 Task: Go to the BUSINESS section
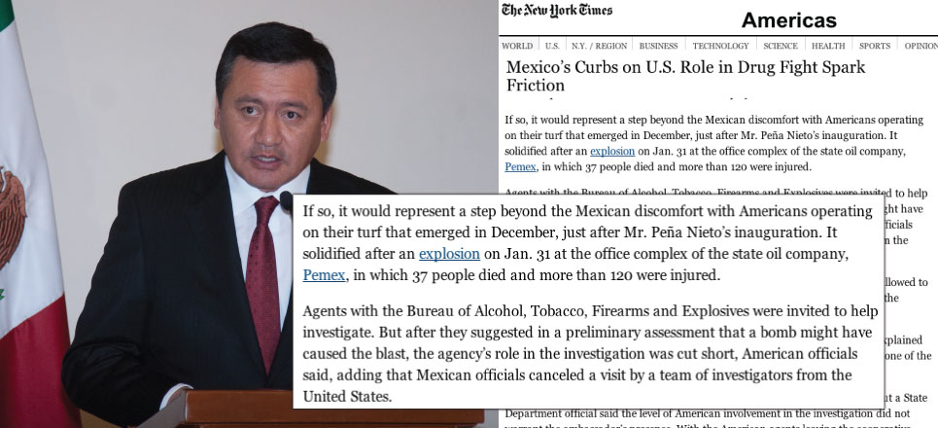click(658, 46)
